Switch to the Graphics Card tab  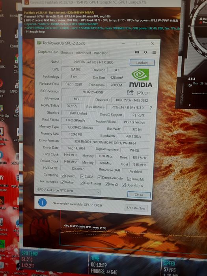48,52
